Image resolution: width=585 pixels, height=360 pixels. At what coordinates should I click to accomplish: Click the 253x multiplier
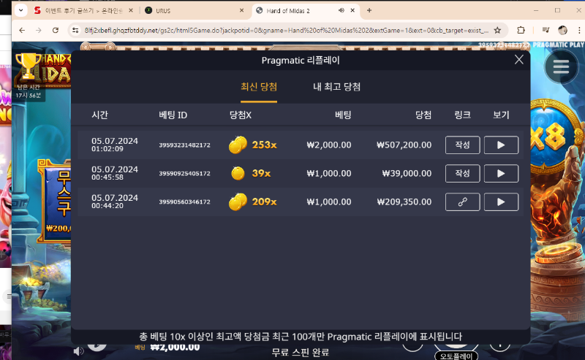[264, 145]
